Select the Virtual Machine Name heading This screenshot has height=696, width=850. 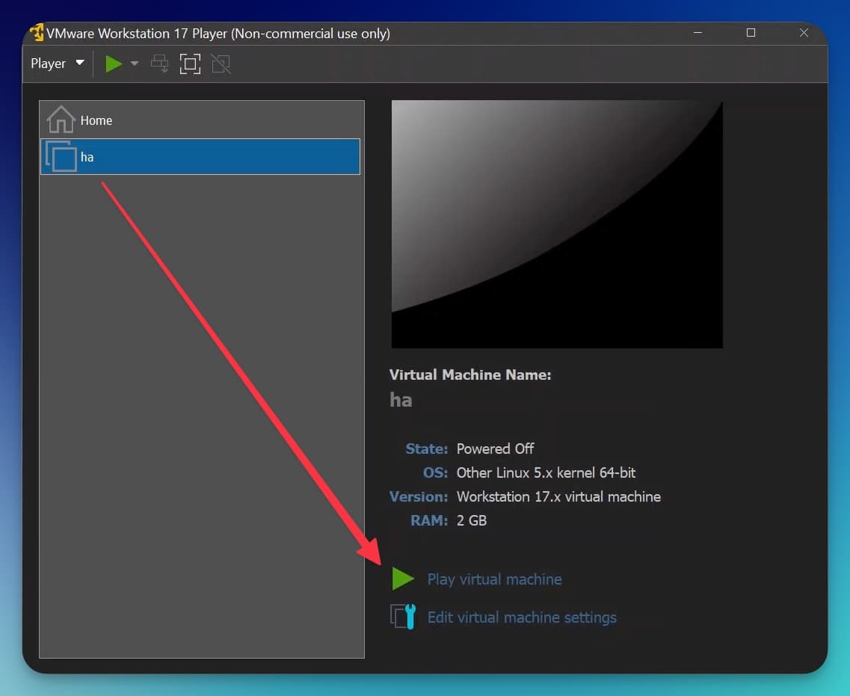[x=470, y=375]
